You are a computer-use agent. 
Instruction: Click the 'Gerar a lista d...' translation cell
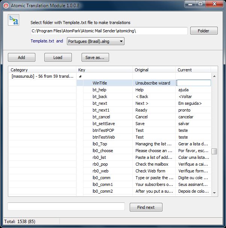pos(193,144)
